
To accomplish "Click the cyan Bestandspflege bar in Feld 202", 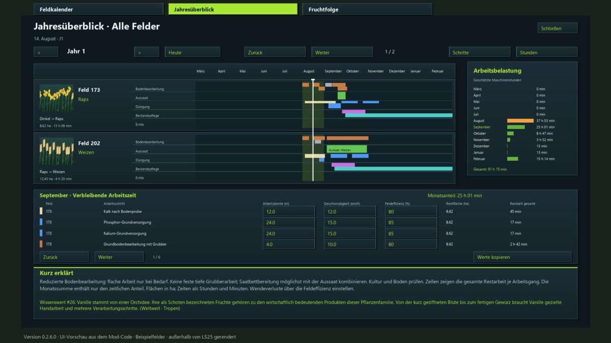I will [394, 169].
